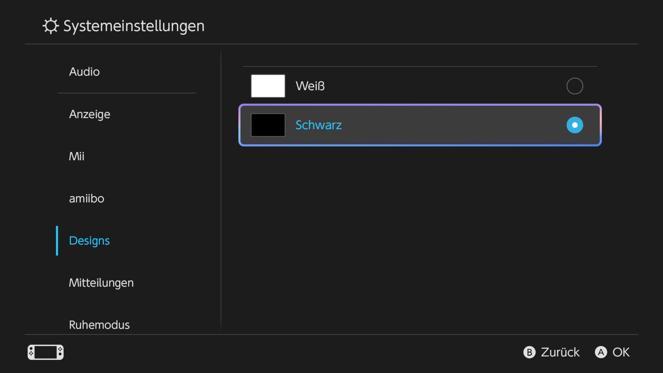Select the Designs sidebar entry

89,241
